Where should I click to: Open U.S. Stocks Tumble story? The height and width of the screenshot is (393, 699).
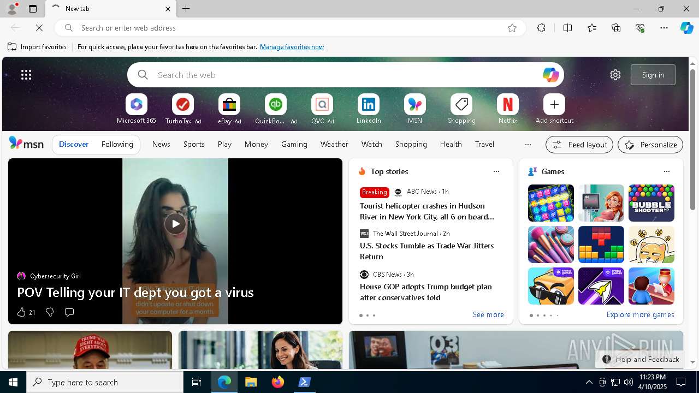tap(427, 251)
